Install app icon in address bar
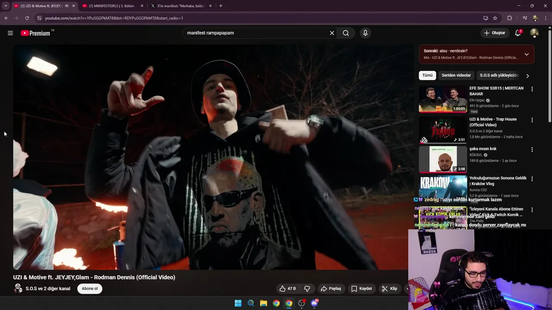 pos(486,18)
